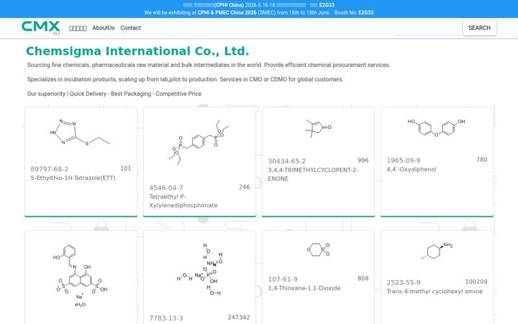Viewport: 518px width, 324px height.
Task: Click product number 996 on the cyclopentenone card
Action: (363, 161)
